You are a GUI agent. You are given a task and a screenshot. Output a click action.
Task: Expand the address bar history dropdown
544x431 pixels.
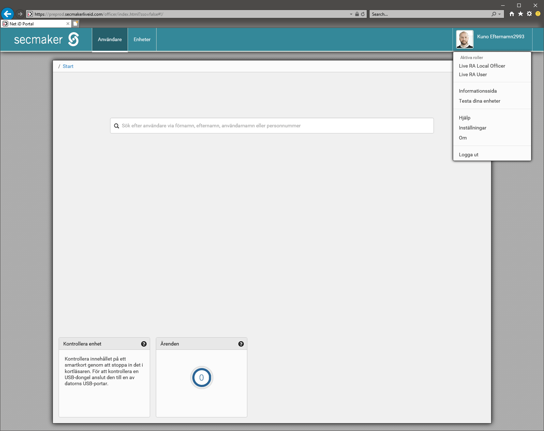coord(351,14)
